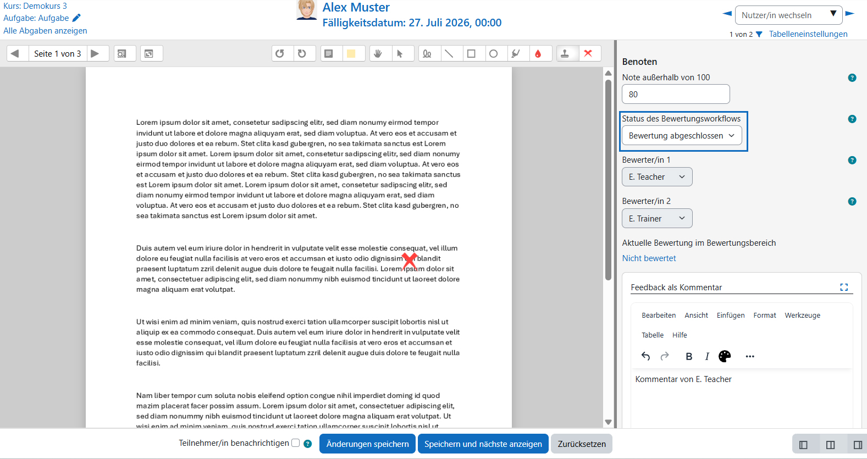This screenshot has height=459, width=867.
Task: Open help for Status des Bewertungsworkflows
Action: click(852, 119)
